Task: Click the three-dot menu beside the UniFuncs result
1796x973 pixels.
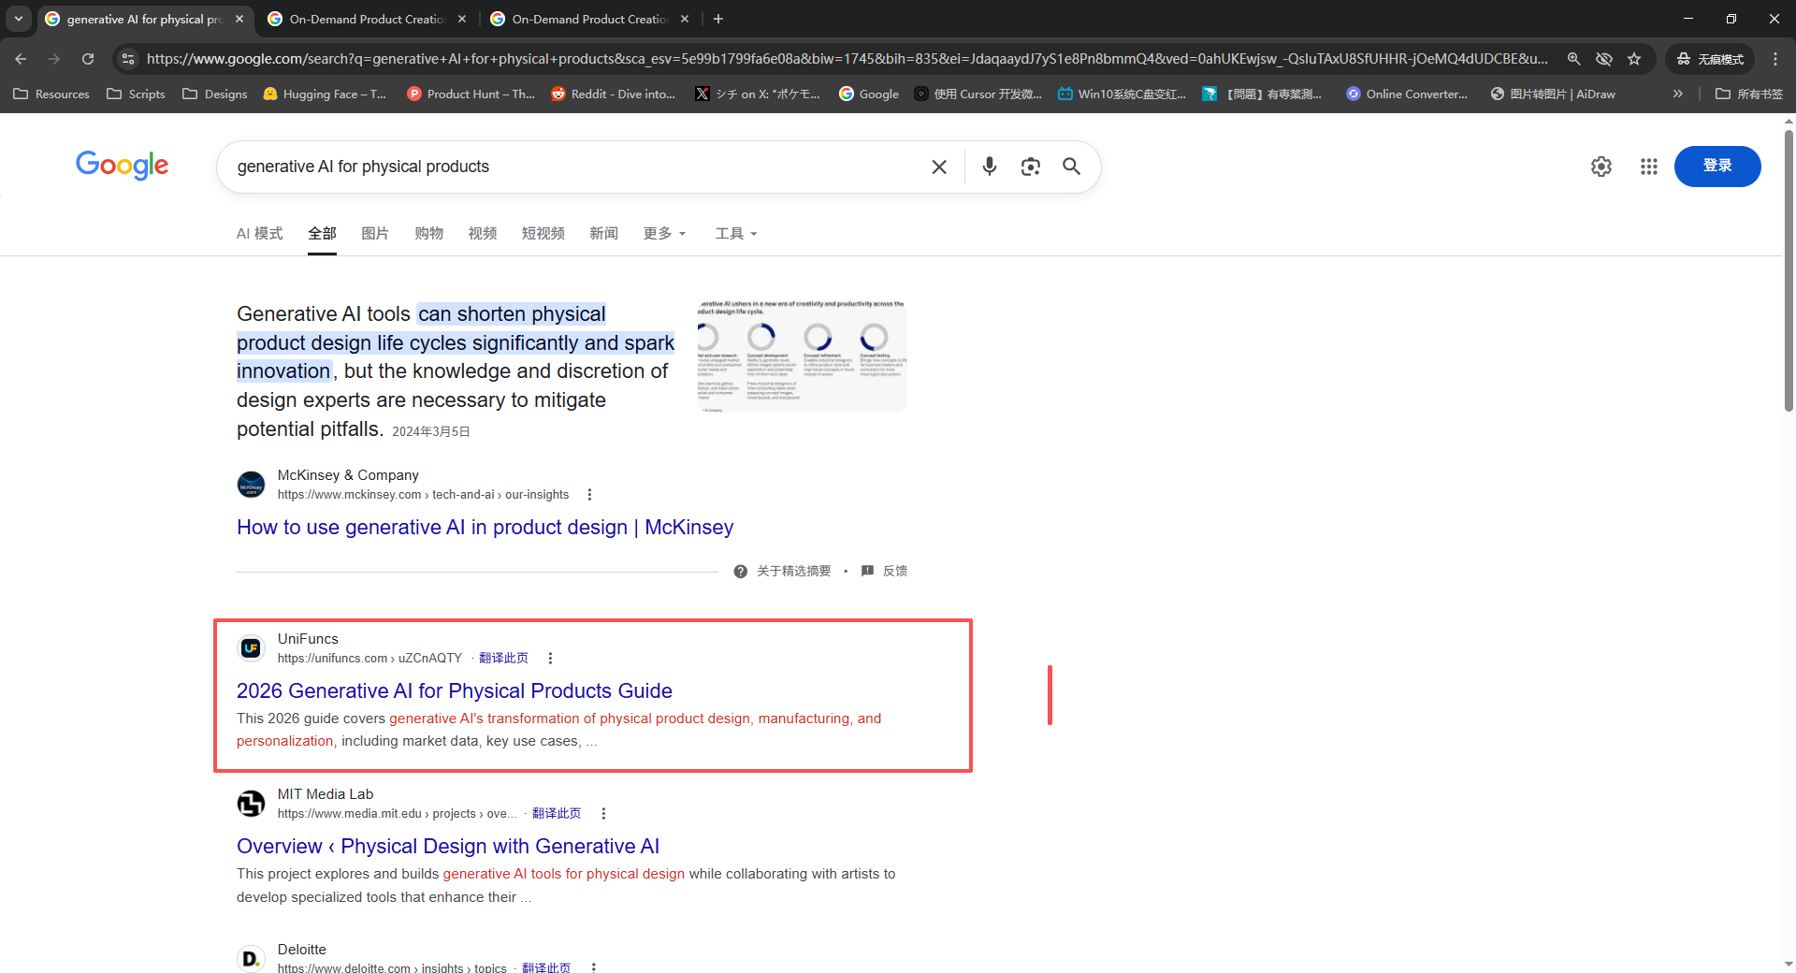Action: (550, 658)
